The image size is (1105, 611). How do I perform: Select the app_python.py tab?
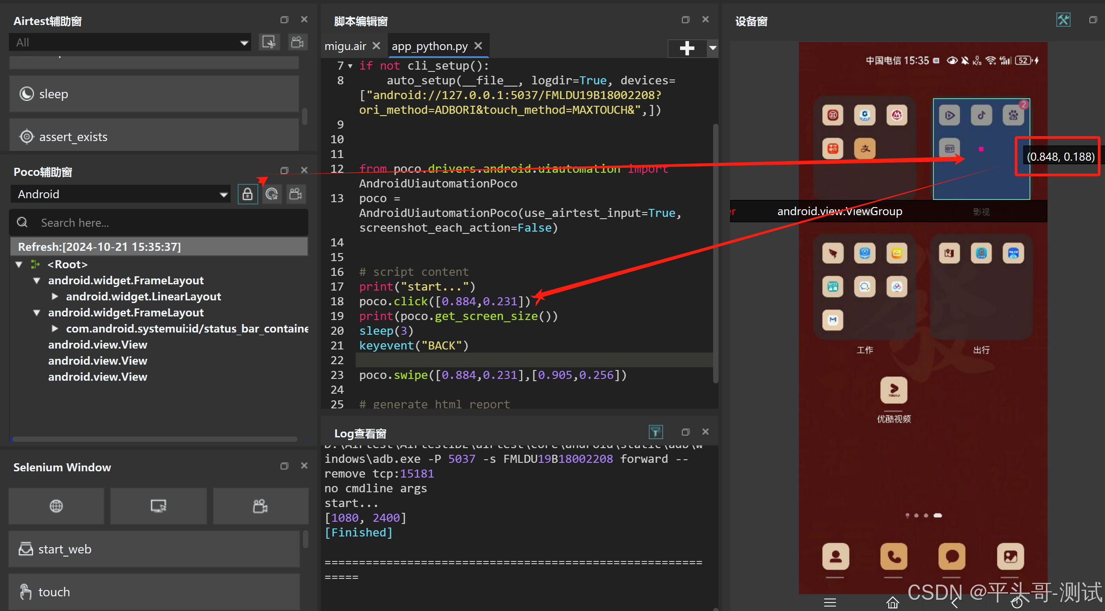point(429,46)
